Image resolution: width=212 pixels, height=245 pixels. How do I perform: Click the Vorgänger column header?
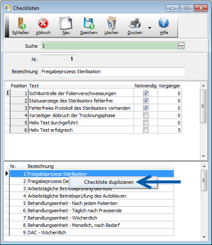click(170, 86)
